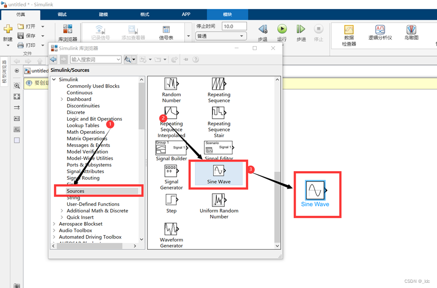Select Math Operations in library tree
437x288 pixels.
point(86,132)
